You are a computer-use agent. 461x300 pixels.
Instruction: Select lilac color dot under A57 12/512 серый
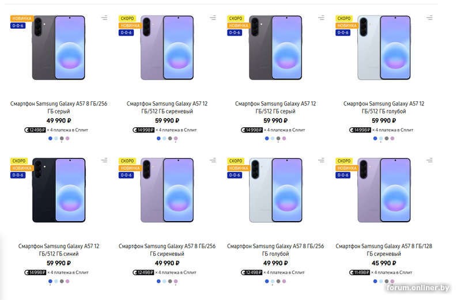(x=284, y=139)
